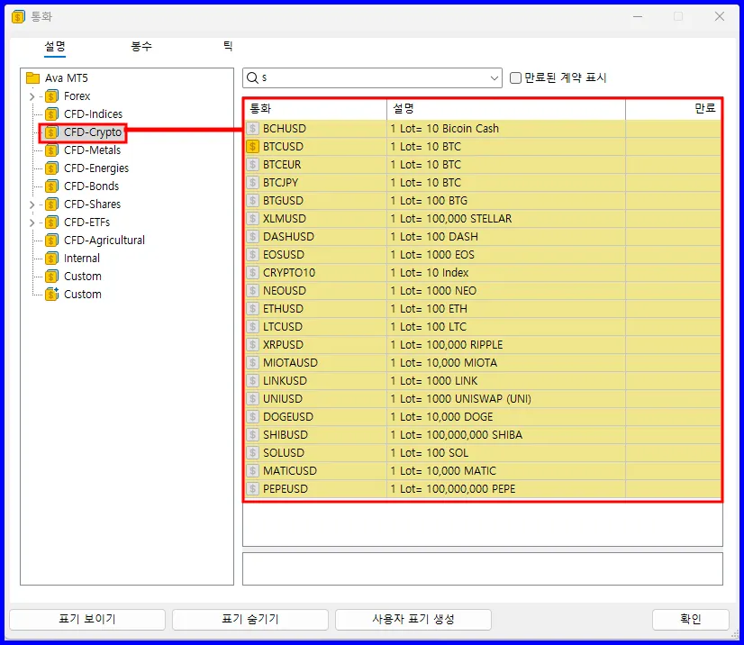Click the gold BTCUSD symbol icon
Viewport: 744px width, 645px height.
252,146
